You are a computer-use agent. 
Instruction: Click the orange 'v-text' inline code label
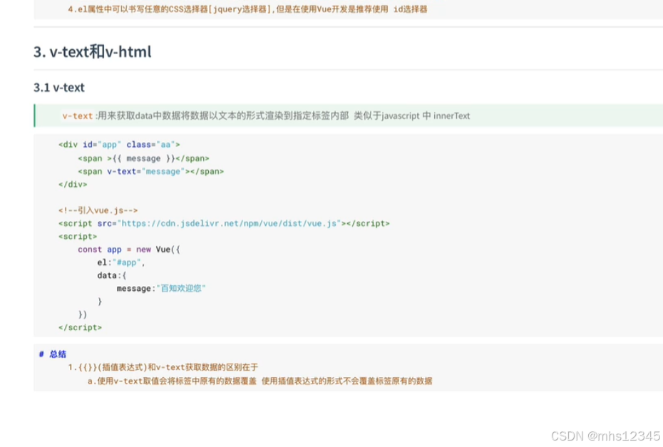(78, 116)
